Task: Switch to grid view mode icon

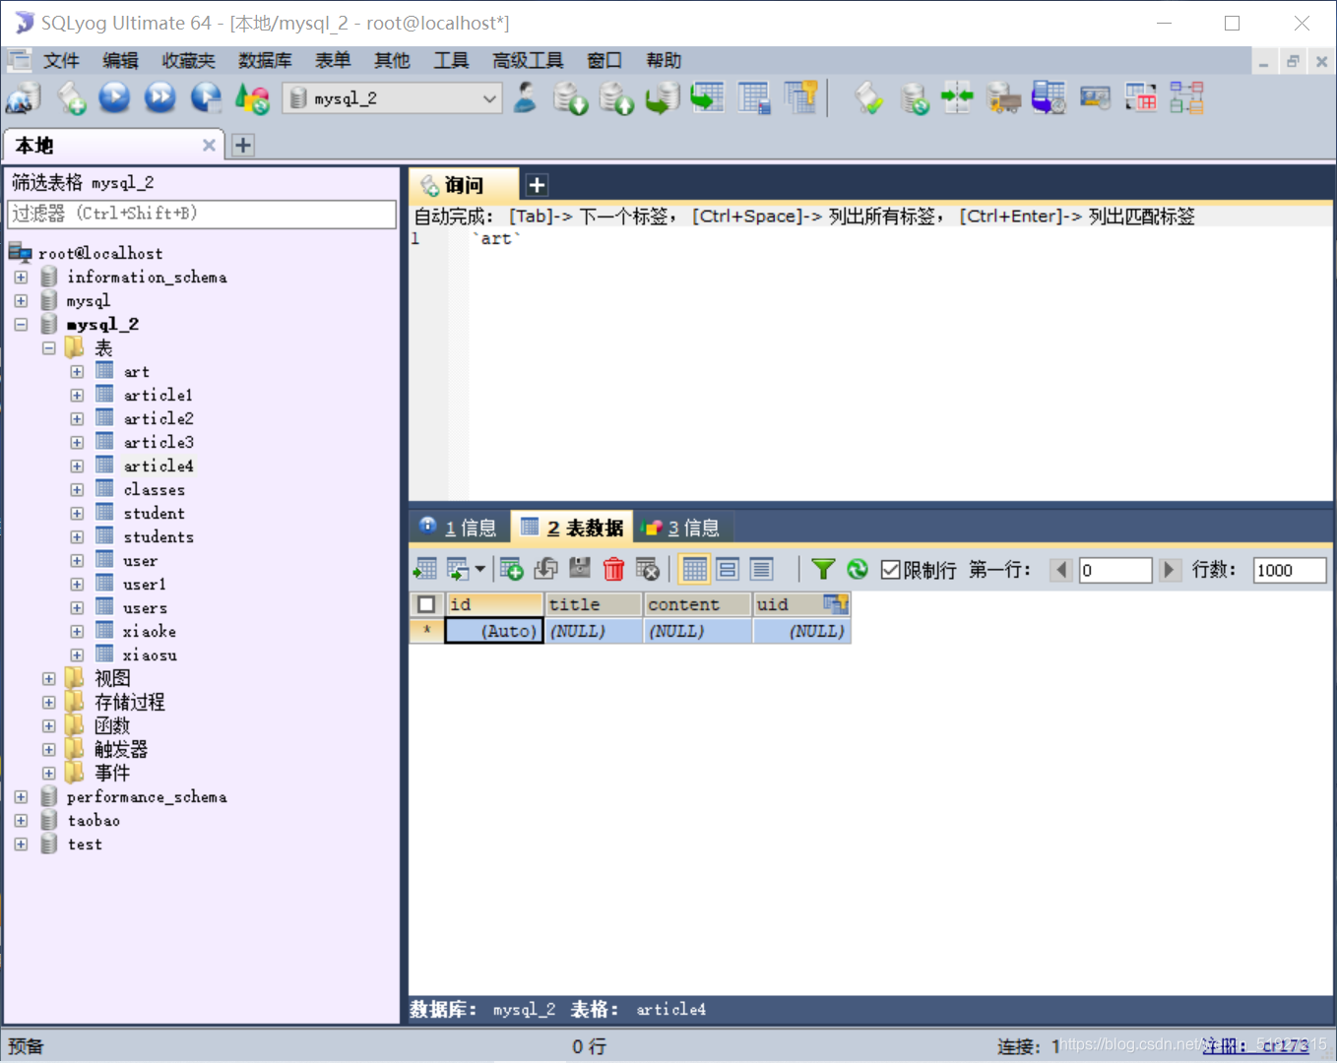Action: [x=694, y=569]
